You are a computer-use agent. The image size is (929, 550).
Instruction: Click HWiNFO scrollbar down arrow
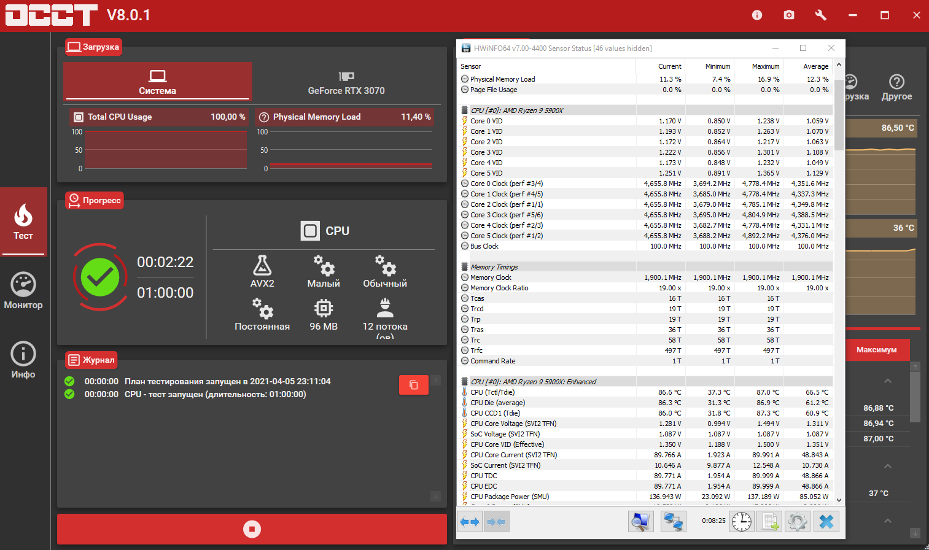tap(839, 500)
